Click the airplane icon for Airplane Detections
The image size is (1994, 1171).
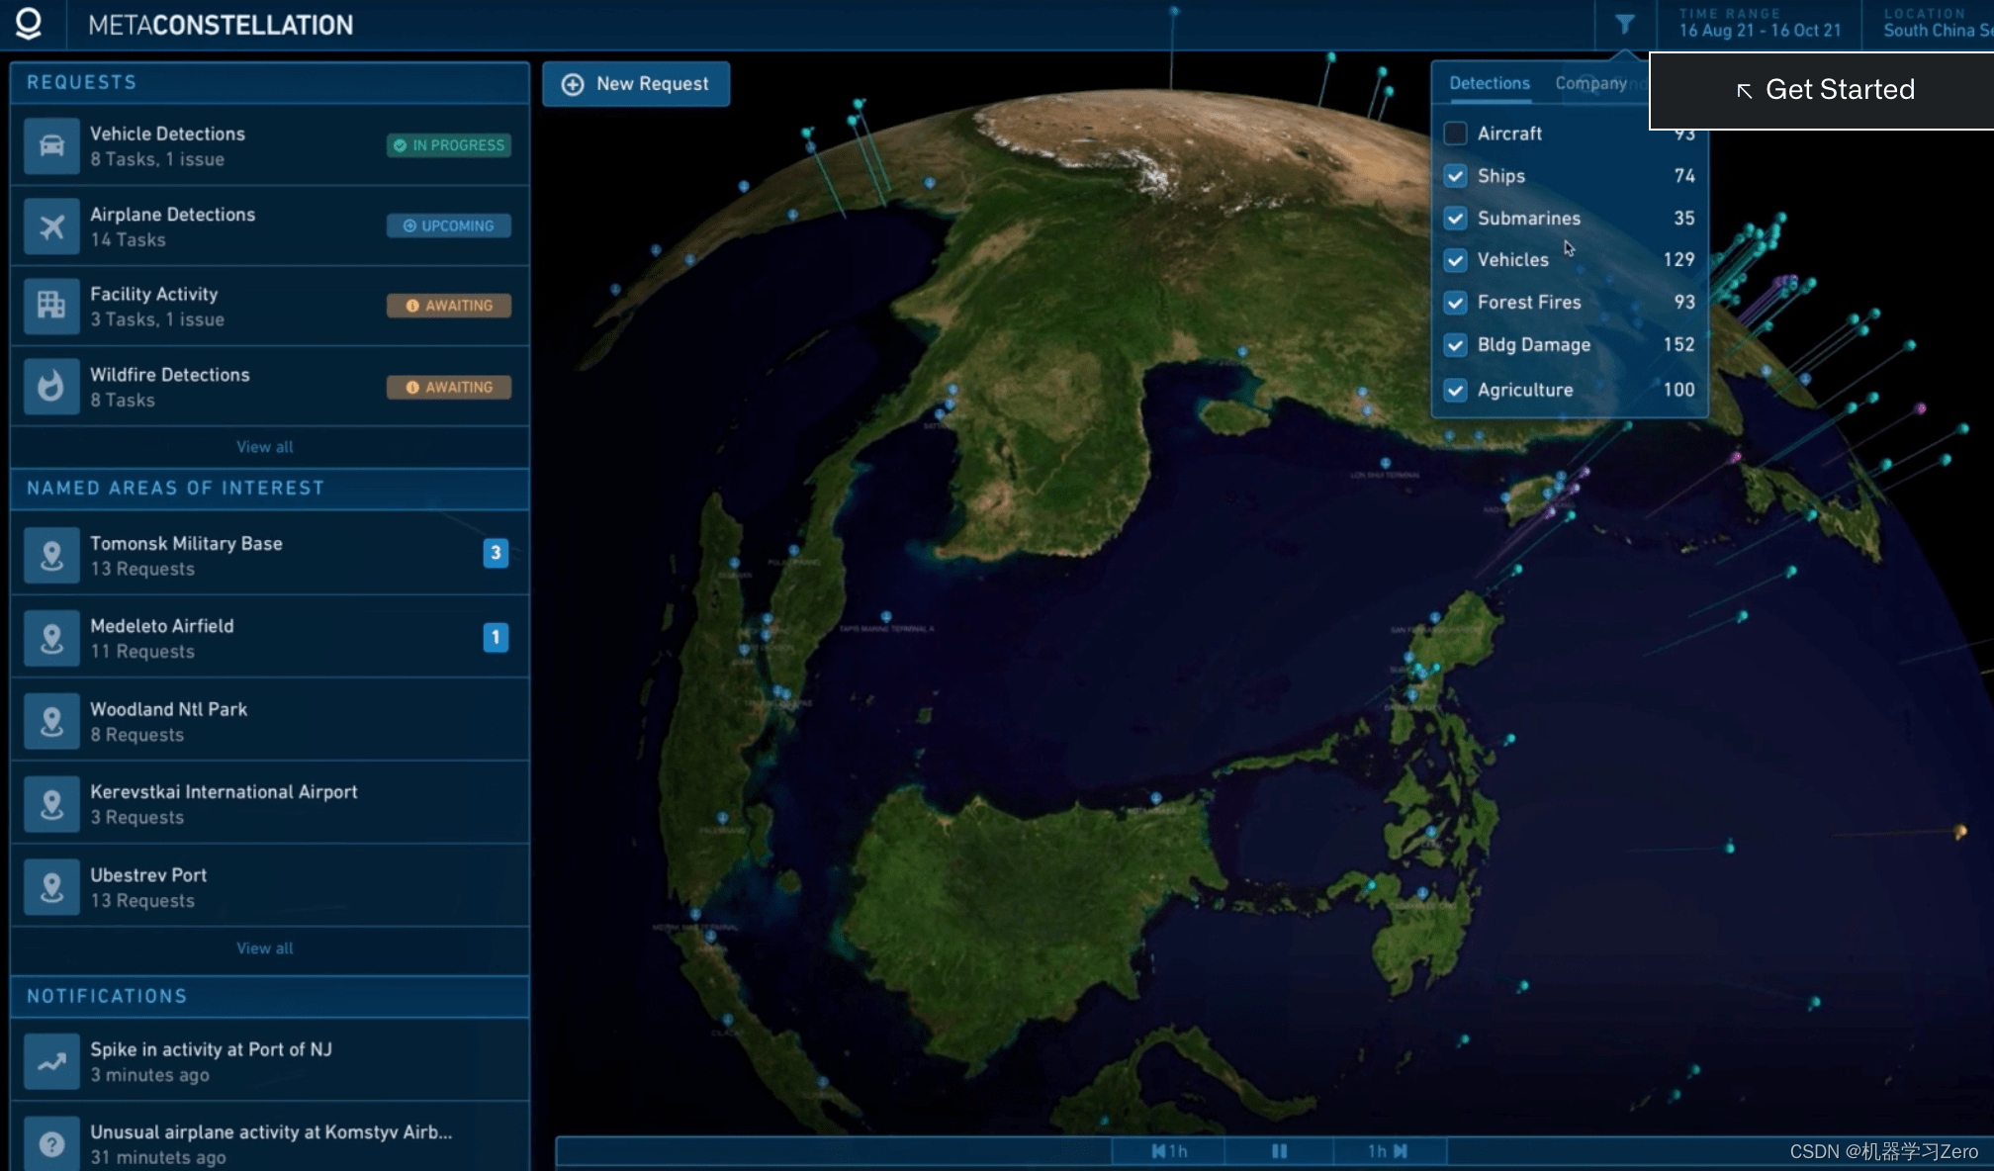51,226
